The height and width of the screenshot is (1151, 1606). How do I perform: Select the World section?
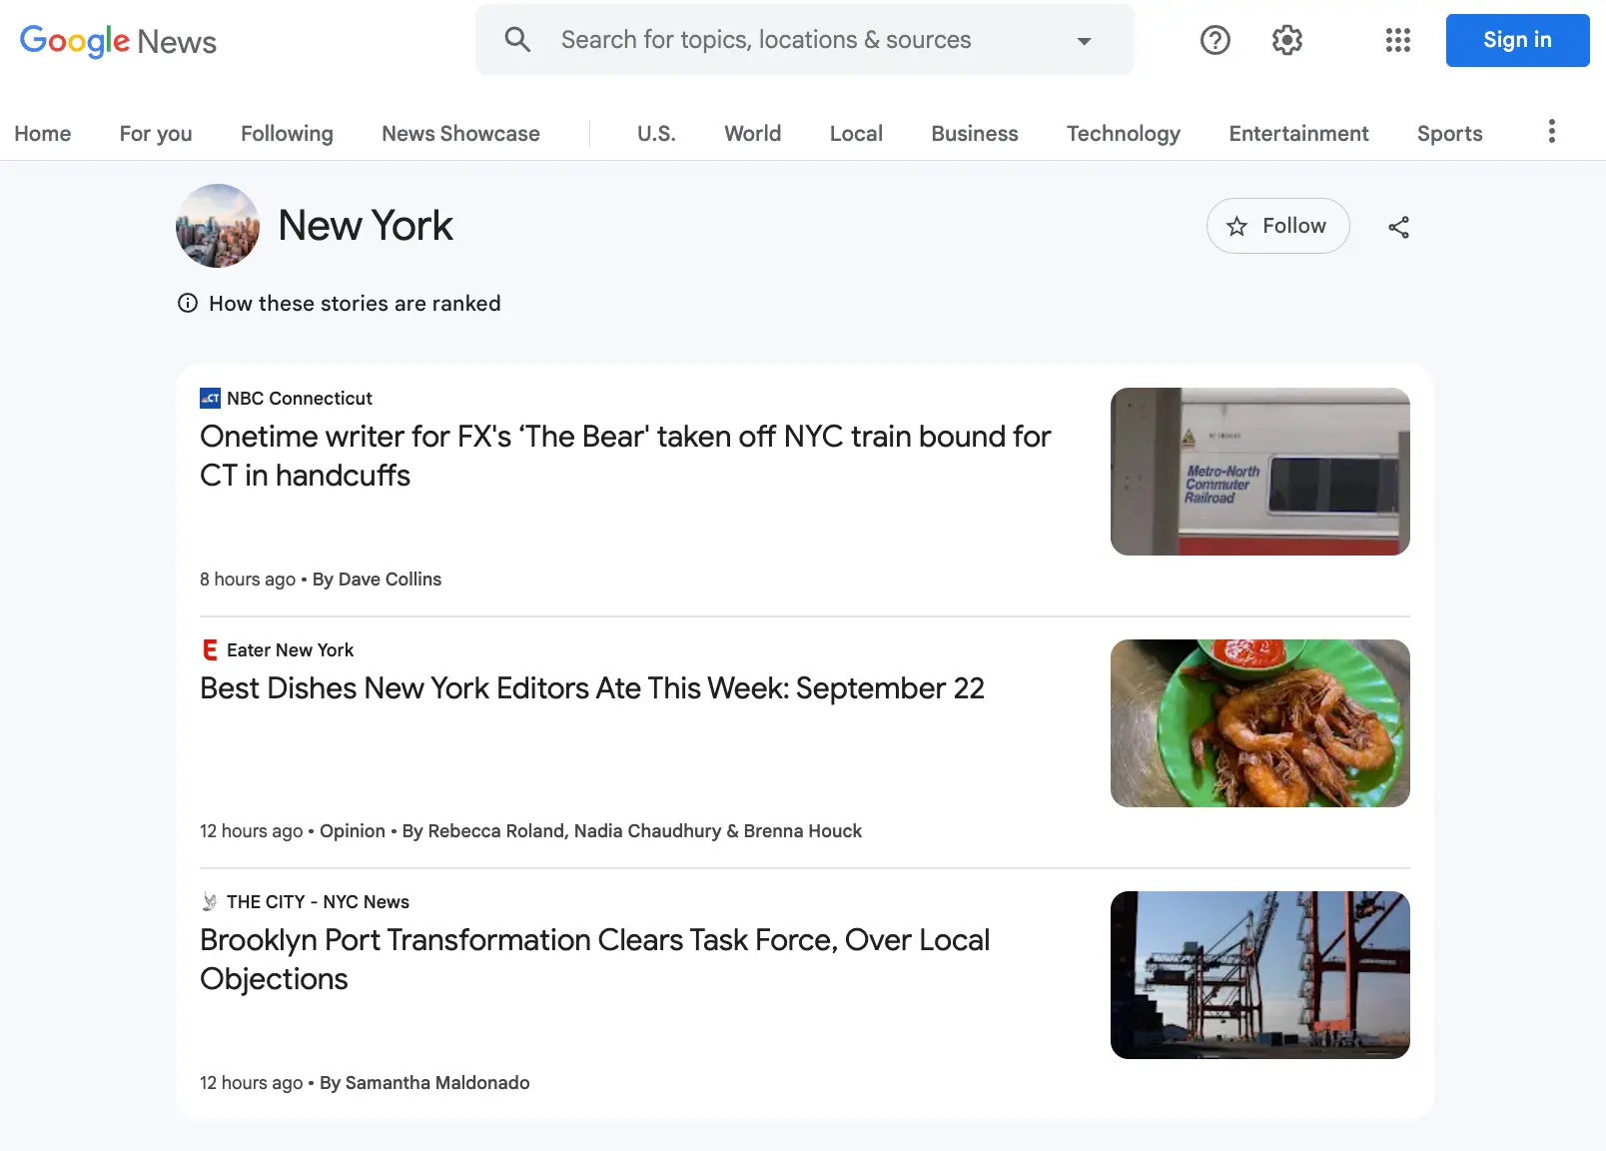(752, 133)
